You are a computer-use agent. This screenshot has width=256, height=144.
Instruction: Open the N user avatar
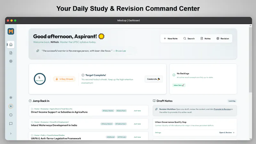pyautogui.click(x=11, y=106)
